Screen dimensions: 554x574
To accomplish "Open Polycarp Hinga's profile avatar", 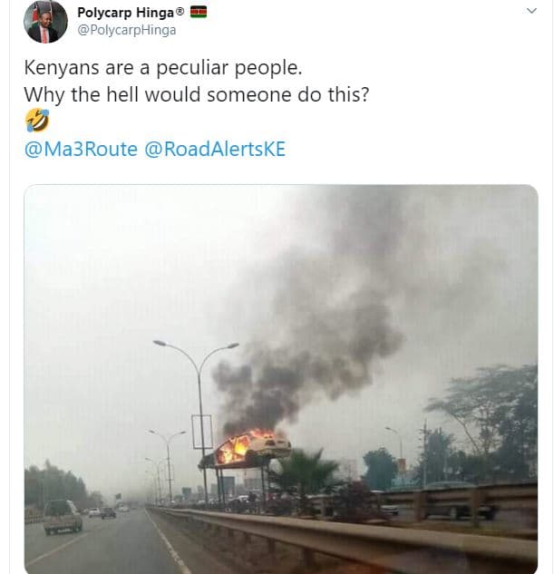I will (45, 22).
